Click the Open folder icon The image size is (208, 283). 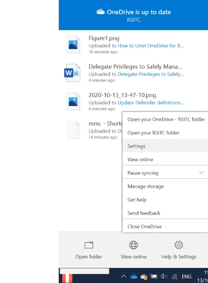tap(89, 245)
